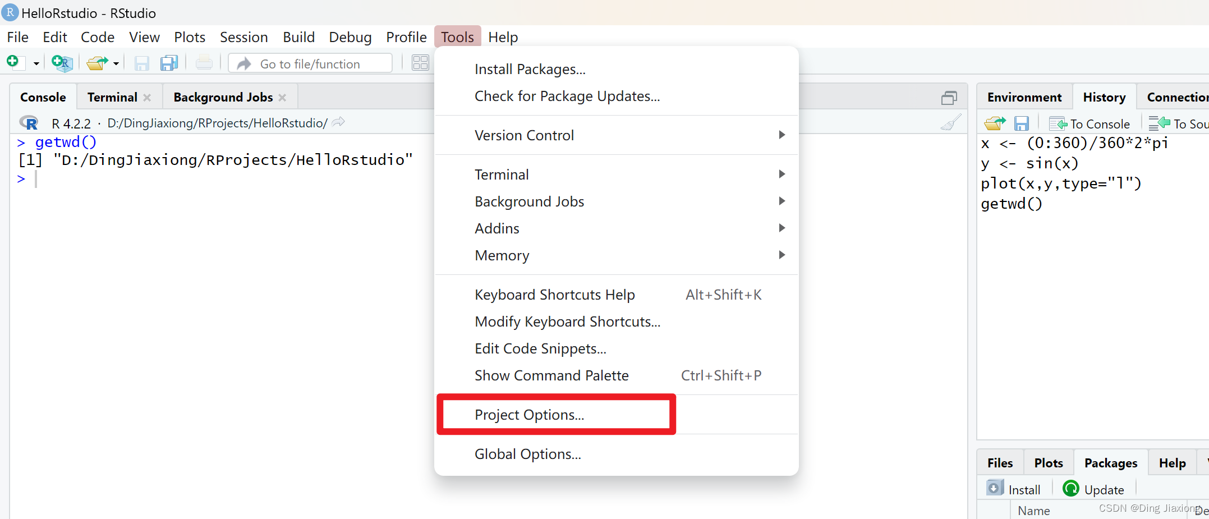Open the Session menu
1209x519 pixels.
(x=244, y=37)
